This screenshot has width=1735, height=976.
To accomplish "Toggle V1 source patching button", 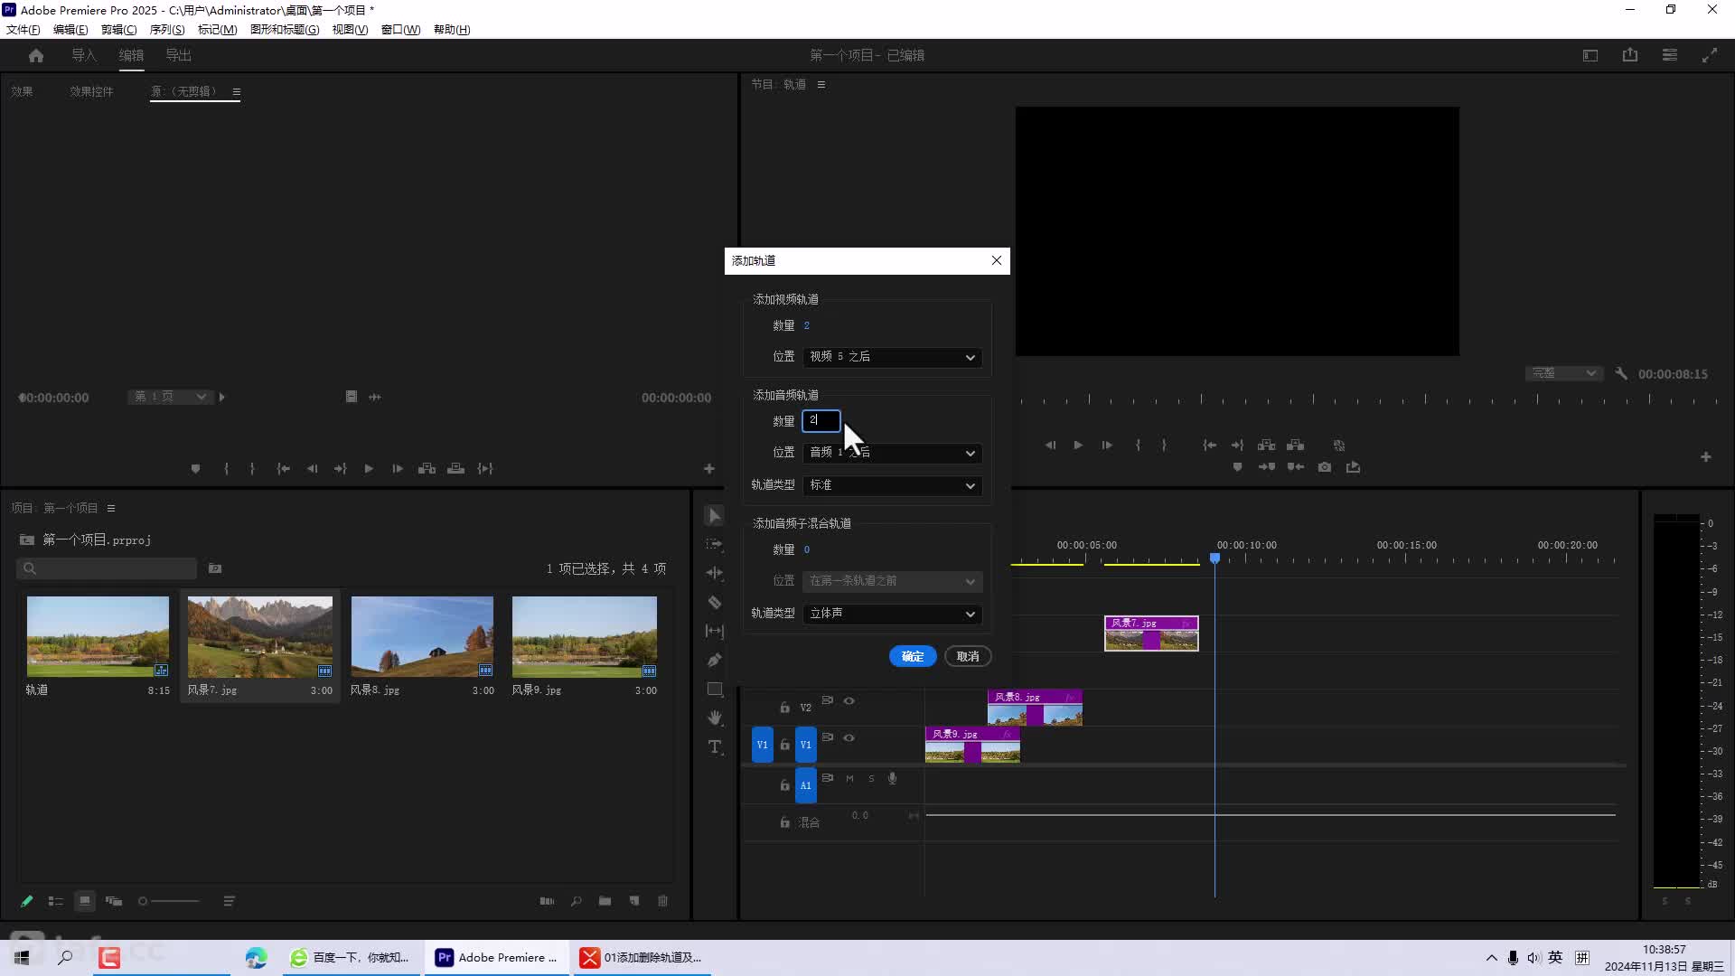I will click(763, 745).
